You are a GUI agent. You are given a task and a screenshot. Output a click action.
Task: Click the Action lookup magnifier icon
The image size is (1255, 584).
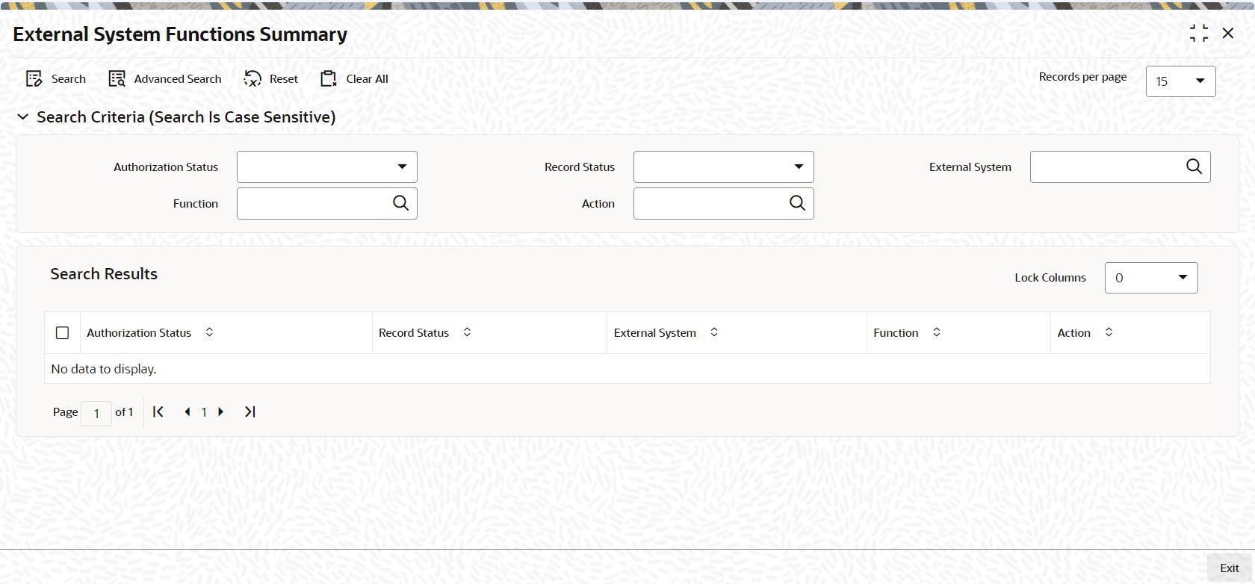tap(798, 203)
